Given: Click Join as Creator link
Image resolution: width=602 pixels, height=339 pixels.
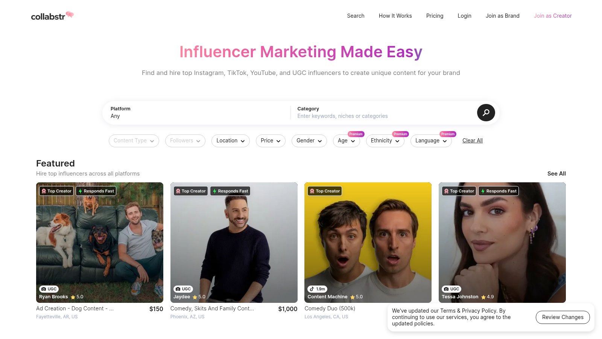Looking at the screenshot, I should (553, 16).
